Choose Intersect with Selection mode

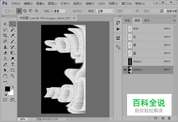click(37, 11)
